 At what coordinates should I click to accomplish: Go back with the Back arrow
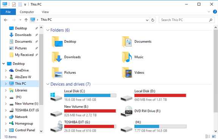(6, 20)
